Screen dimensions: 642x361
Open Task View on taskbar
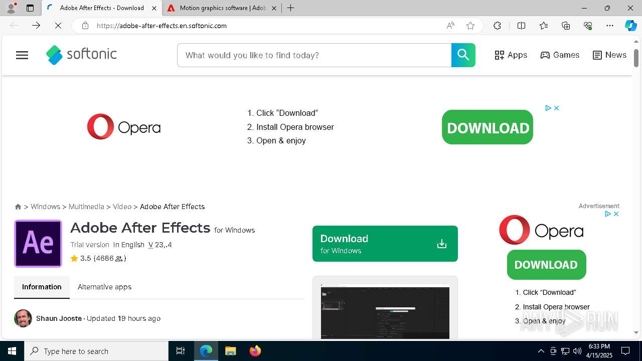[x=181, y=351]
